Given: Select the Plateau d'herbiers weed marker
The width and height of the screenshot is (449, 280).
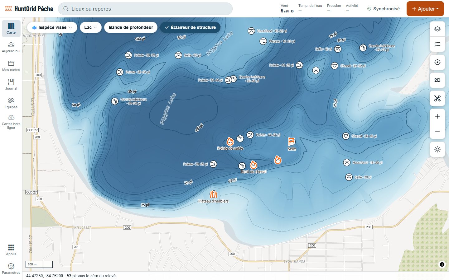Looking at the screenshot, I should [213, 194].
